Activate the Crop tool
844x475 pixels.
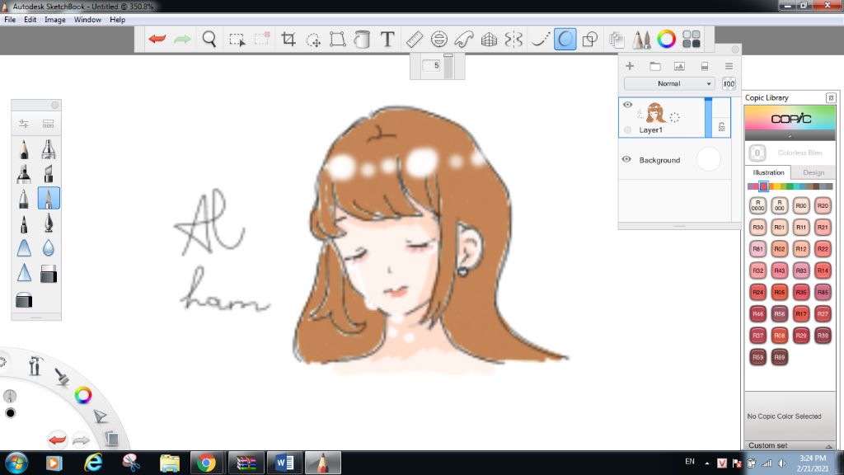[288, 39]
